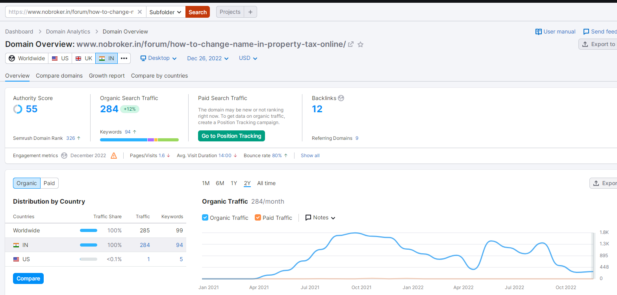Click Referring Domains value 9

tap(357, 138)
